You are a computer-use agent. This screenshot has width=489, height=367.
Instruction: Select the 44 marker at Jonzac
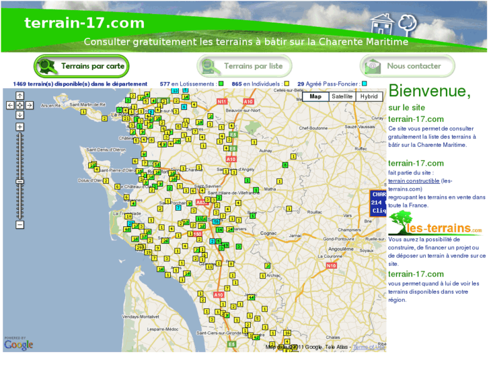click(251, 298)
